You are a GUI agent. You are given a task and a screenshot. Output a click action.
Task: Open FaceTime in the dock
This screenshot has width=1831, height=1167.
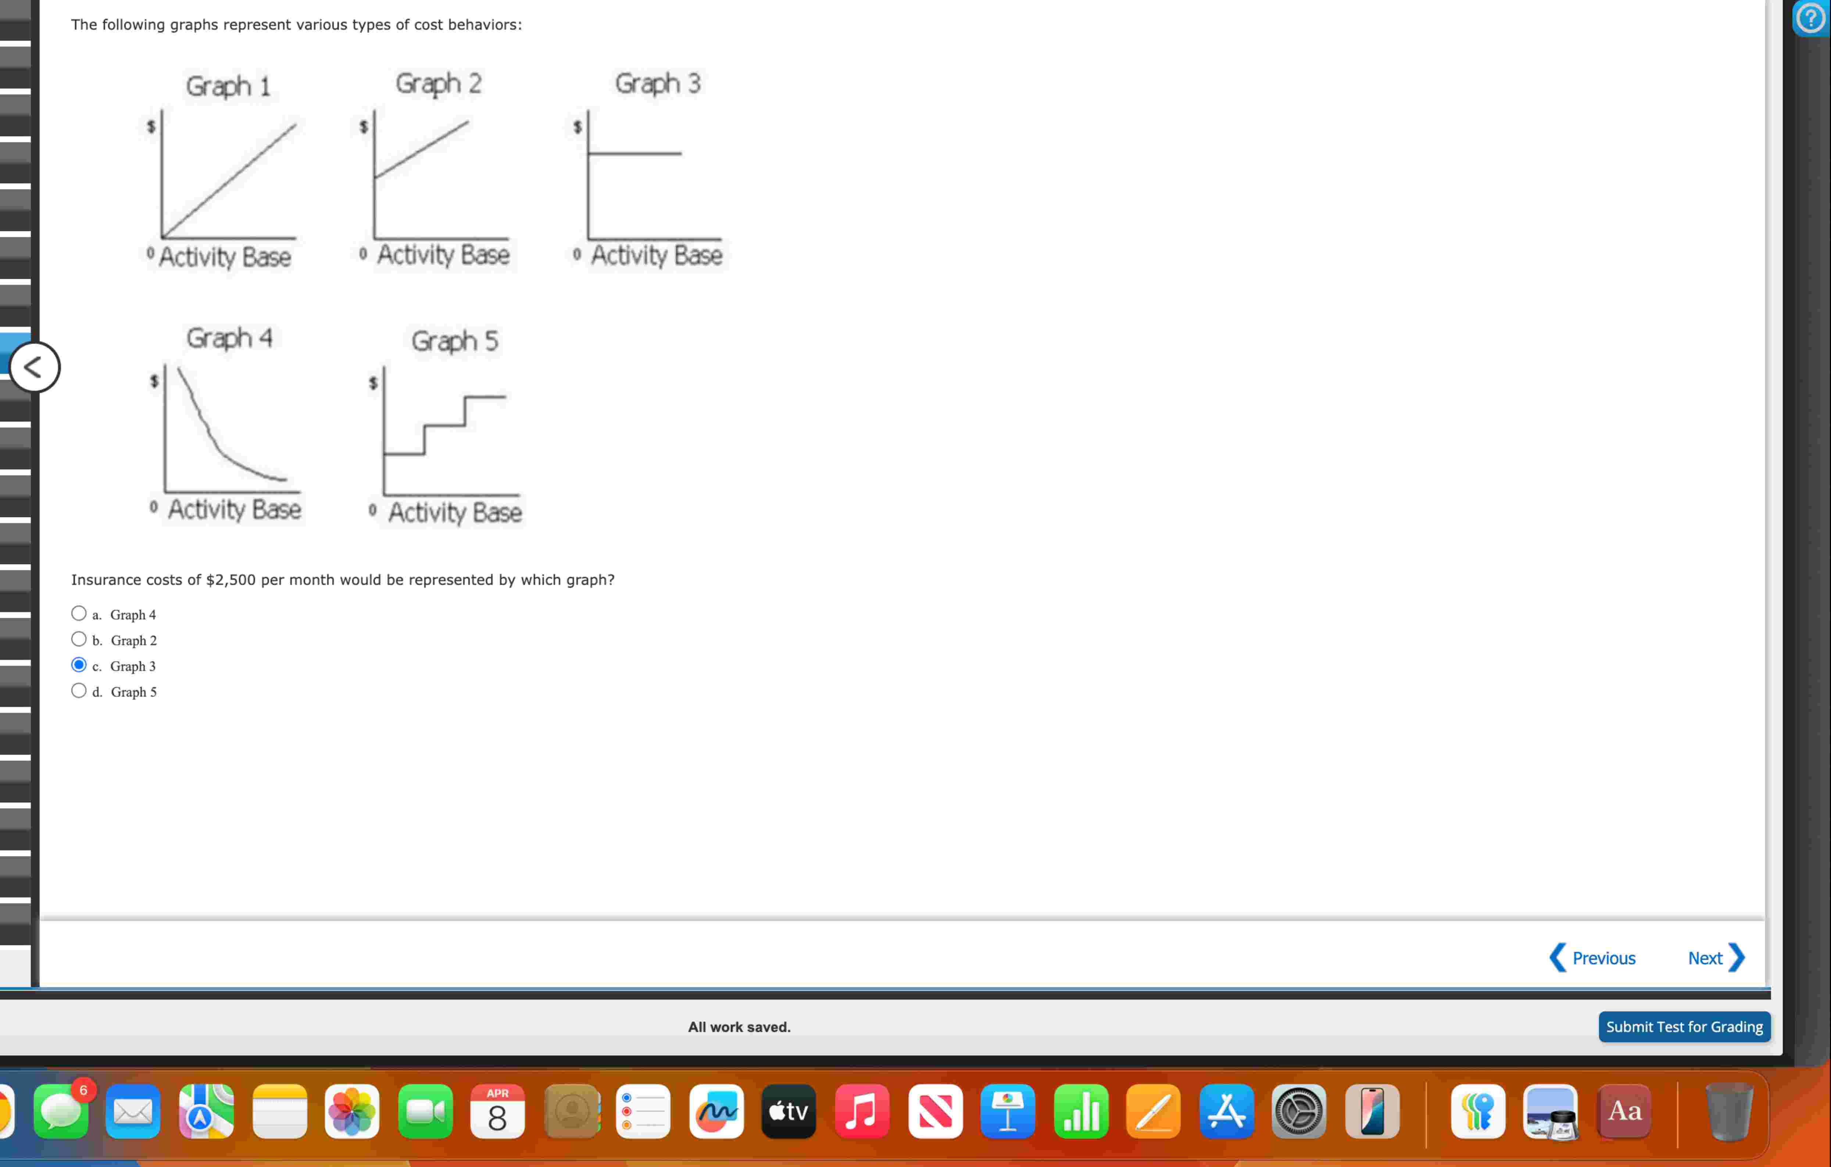(x=425, y=1111)
